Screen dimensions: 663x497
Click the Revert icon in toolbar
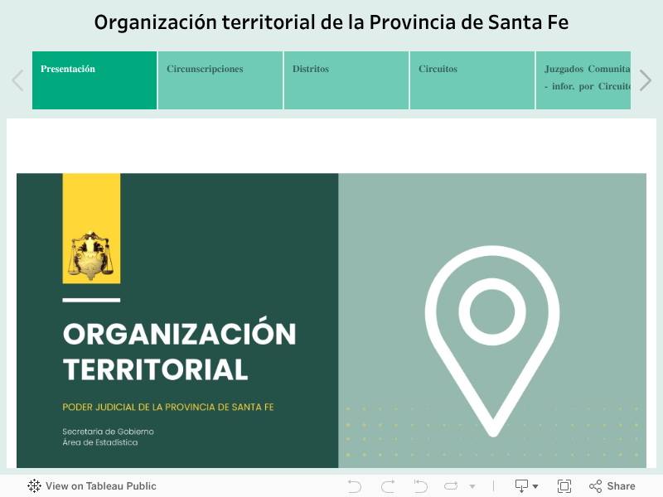(x=421, y=486)
